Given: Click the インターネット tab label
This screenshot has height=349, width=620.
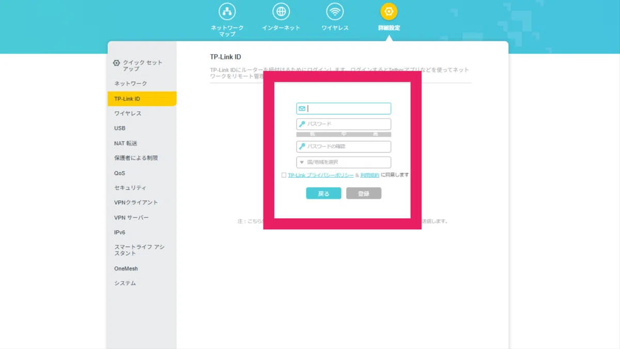Looking at the screenshot, I should tap(281, 28).
